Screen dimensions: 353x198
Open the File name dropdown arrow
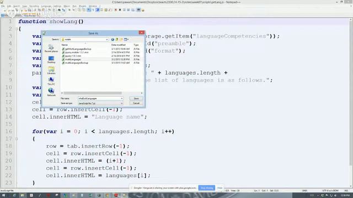pos(121,98)
